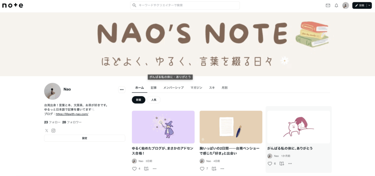Open the X (Twitter) profile icon
The height and width of the screenshot is (176, 375).
click(47, 130)
